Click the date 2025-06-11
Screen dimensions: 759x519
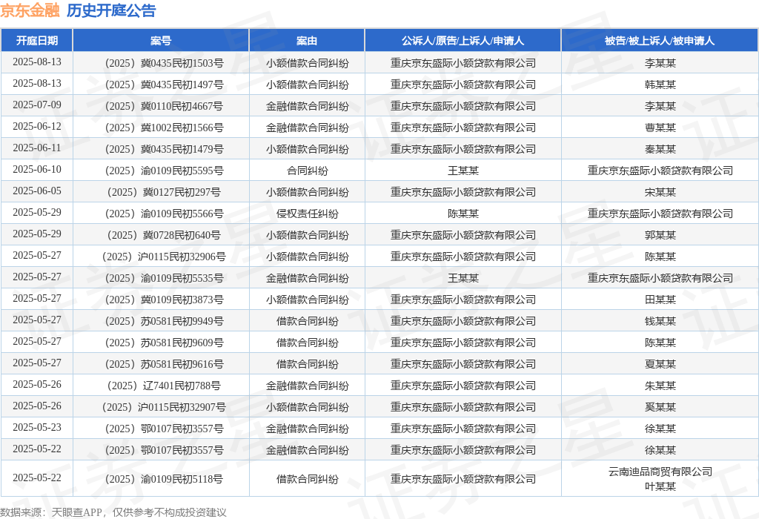(x=37, y=148)
